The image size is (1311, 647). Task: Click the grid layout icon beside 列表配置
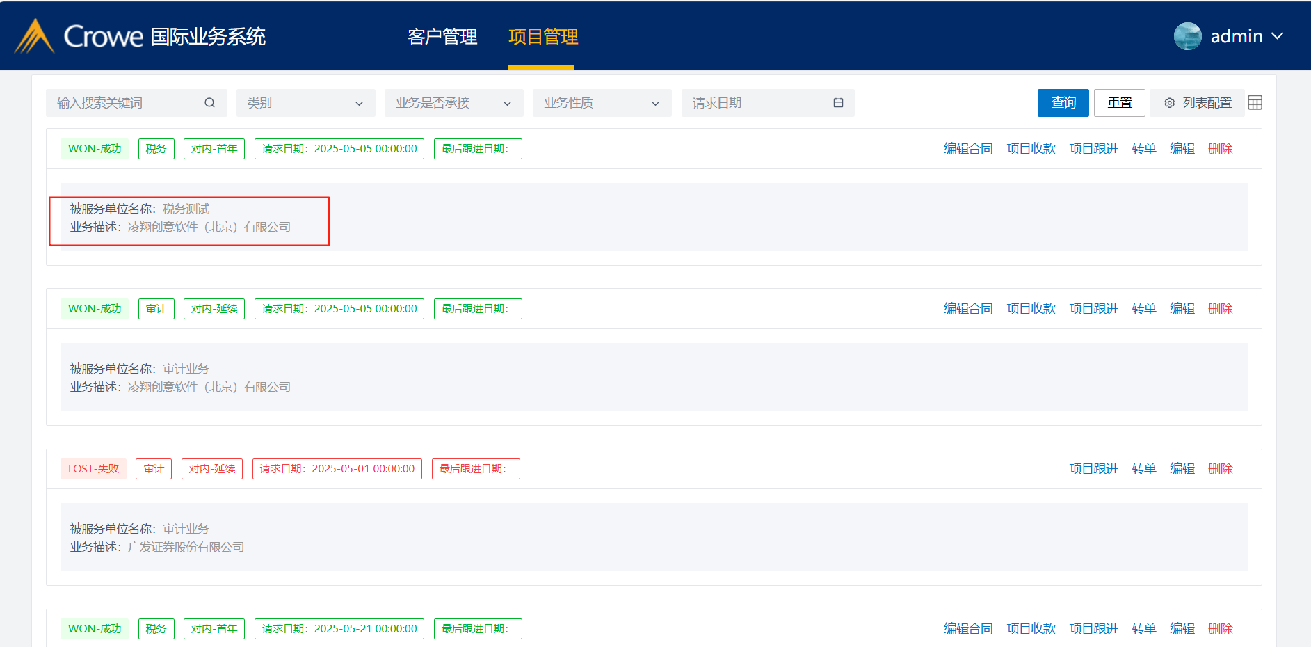pyautogui.click(x=1255, y=103)
